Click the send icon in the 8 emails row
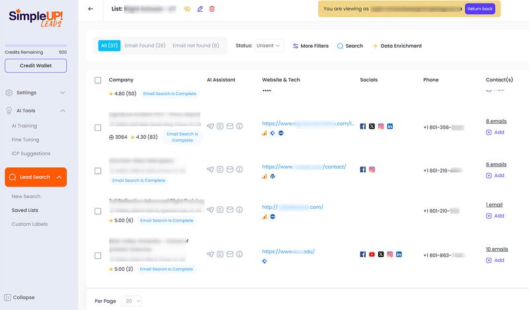Viewport: 529px width, 310px height. point(210,126)
